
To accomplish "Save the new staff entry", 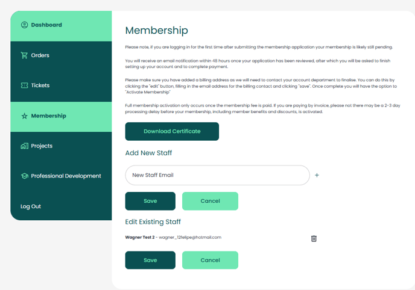I will click(150, 201).
